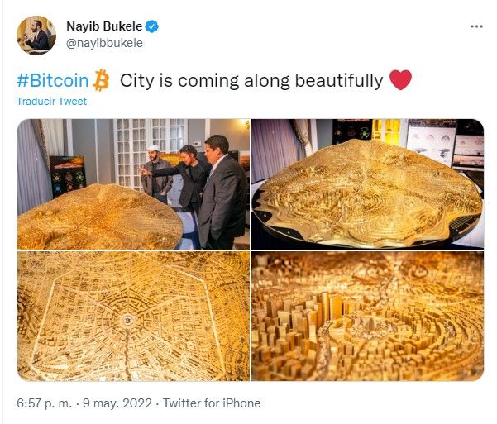Screen dimensions: 497x424
Task: Click the tweet text 'City is coming along beautifully'
Action: [x=251, y=80]
